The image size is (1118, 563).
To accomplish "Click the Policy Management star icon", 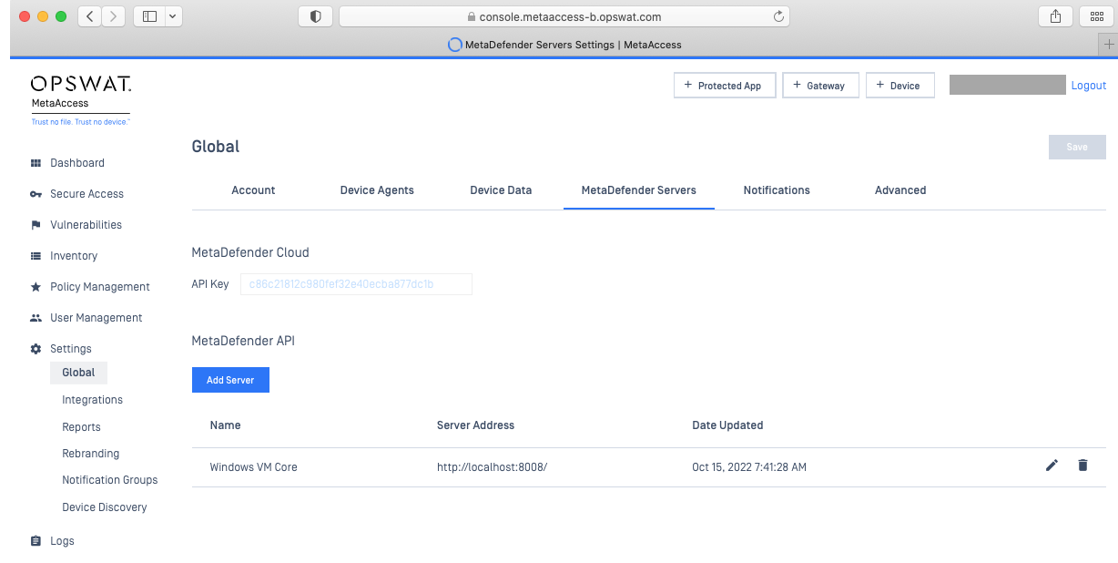I will click(x=36, y=287).
